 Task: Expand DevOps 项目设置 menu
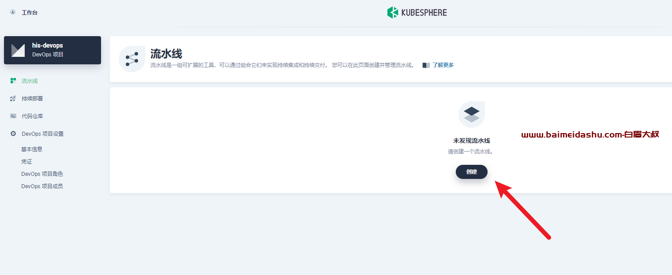click(42, 134)
